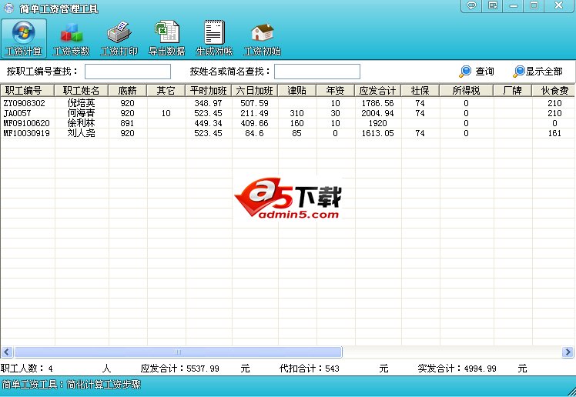Click the 代扣合计 543 status total
The height and width of the screenshot is (397, 576).
point(310,368)
